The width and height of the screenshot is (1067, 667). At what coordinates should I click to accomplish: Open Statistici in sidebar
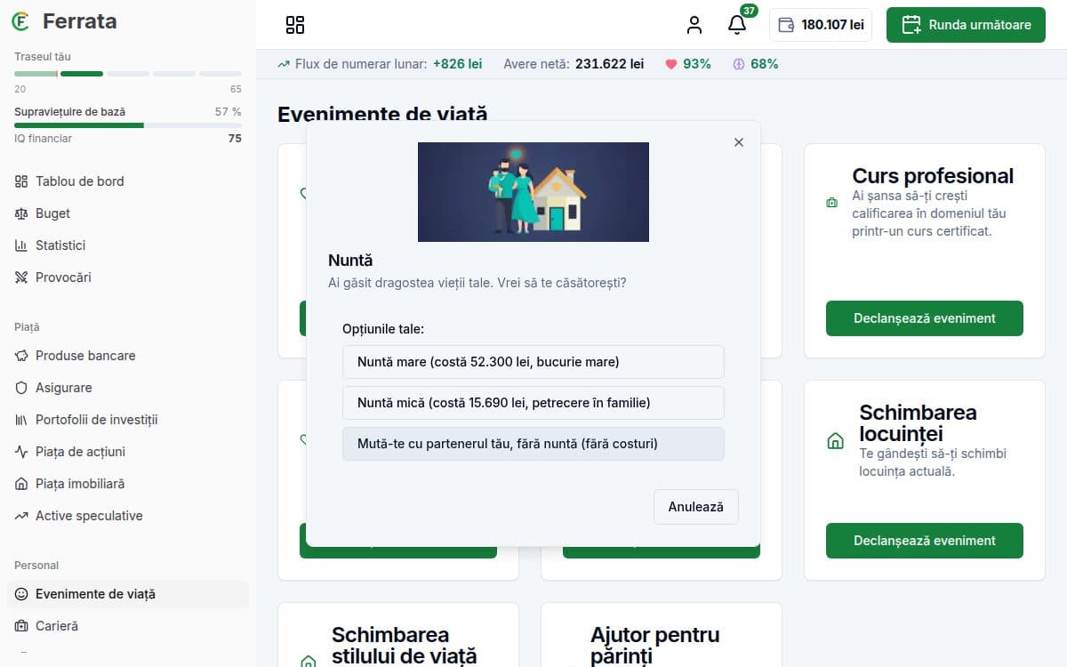click(x=128, y=245)
